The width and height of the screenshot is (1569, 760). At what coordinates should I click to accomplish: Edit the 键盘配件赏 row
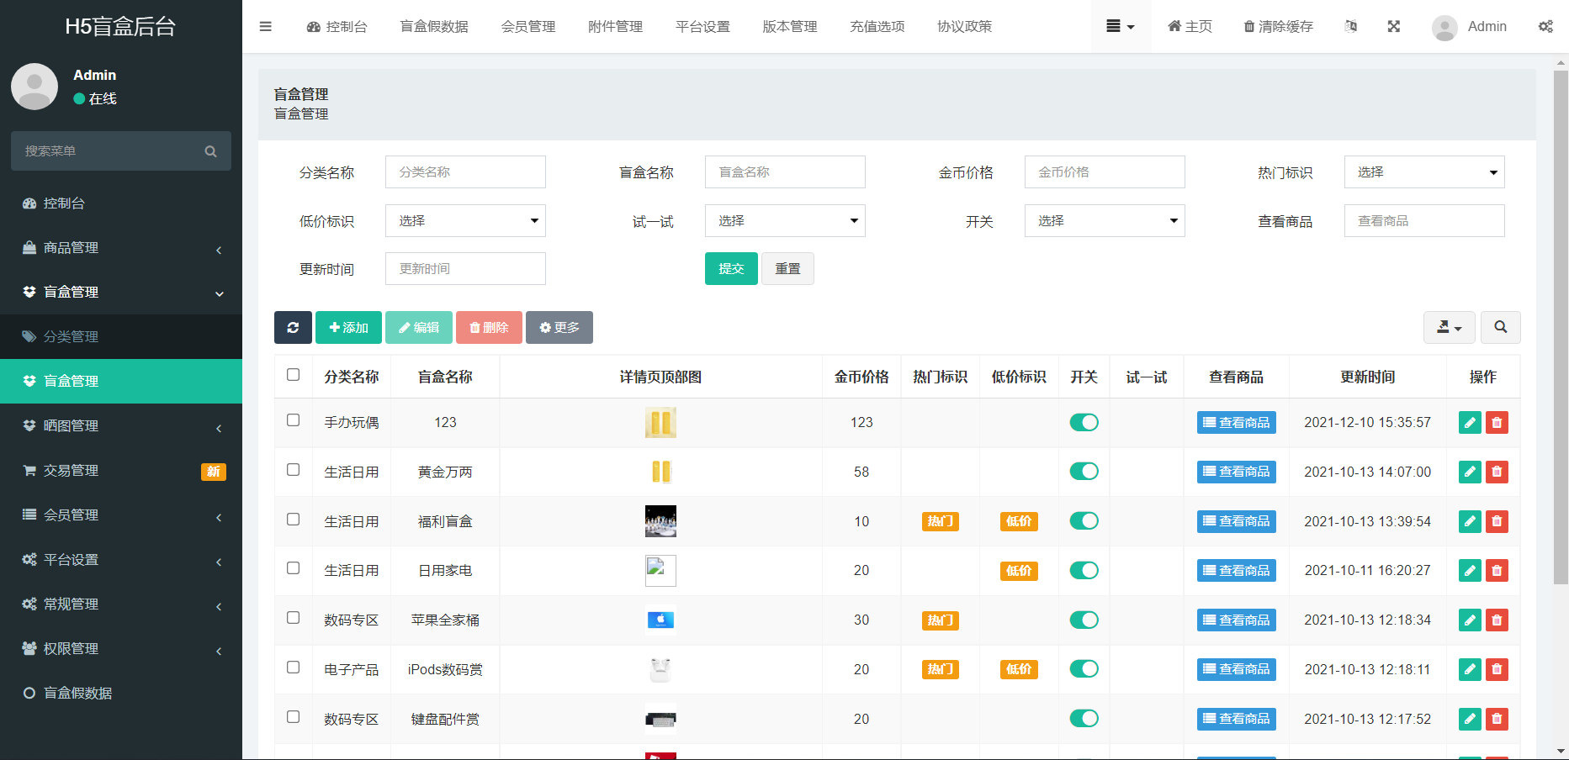tap(1470, 719)
